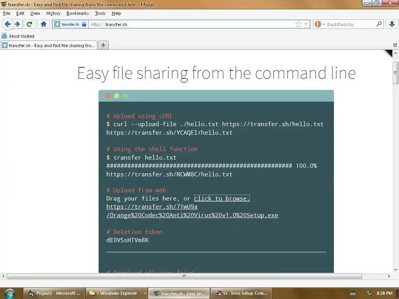Open the uploaded transfer.sh/71wU9a file link
Image resolution: width=399 pixels, height=299 pixels.
coord(192,211)
